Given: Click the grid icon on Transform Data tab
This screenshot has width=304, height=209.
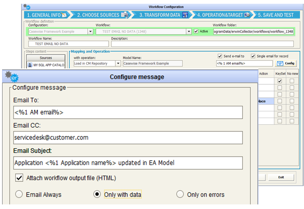Looking at the screenshot, I should [x=185, y=15].
